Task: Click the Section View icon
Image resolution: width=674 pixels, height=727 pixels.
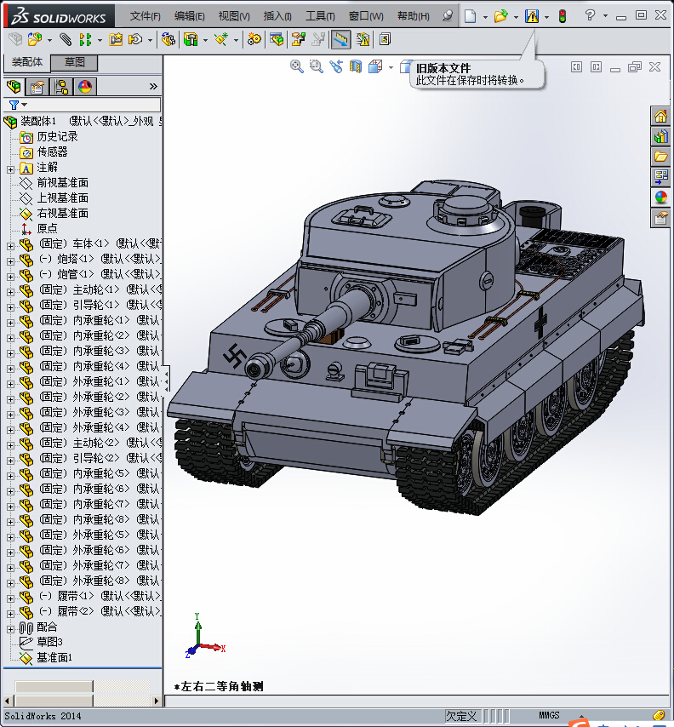Action: click(356, 66)
